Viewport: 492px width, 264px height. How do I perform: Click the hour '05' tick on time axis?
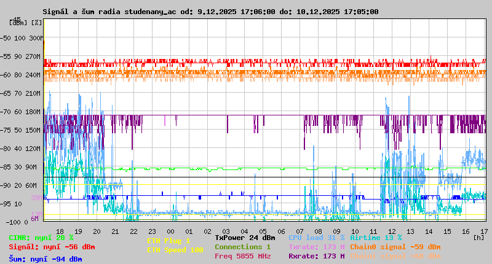coord(263,231)
